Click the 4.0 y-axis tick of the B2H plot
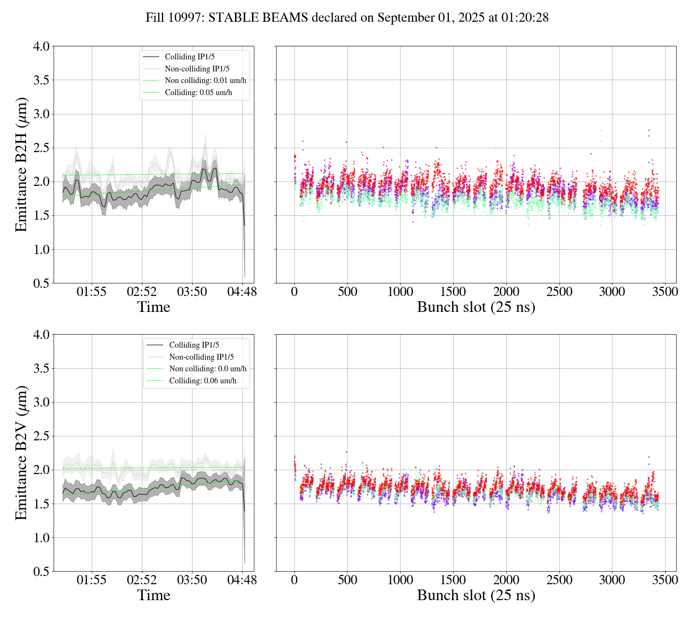 (41, 46)
